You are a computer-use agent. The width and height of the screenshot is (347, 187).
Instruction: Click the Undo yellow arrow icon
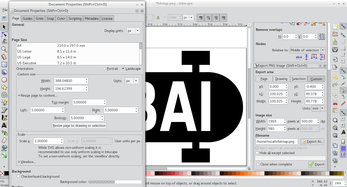pyautogui.click(x=335, y=77)
